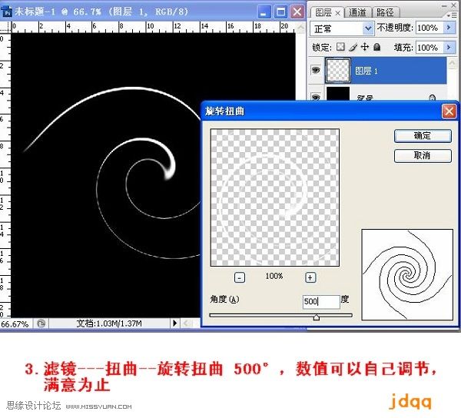Click the 不透明度 100% value field
Image resolution: width=461 pixels, height=418 pixels.
point(429,28)
